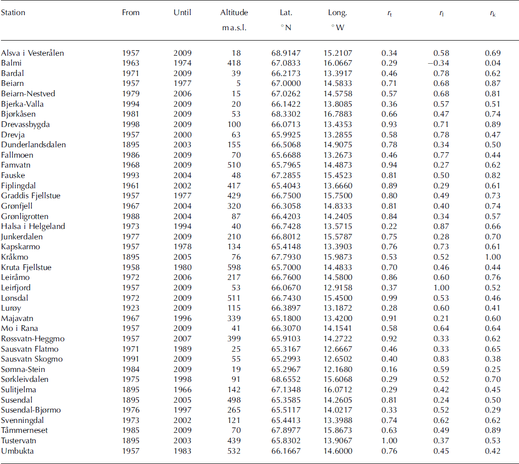Select the Dunderlandsdalen station row label

click(33, 145)
